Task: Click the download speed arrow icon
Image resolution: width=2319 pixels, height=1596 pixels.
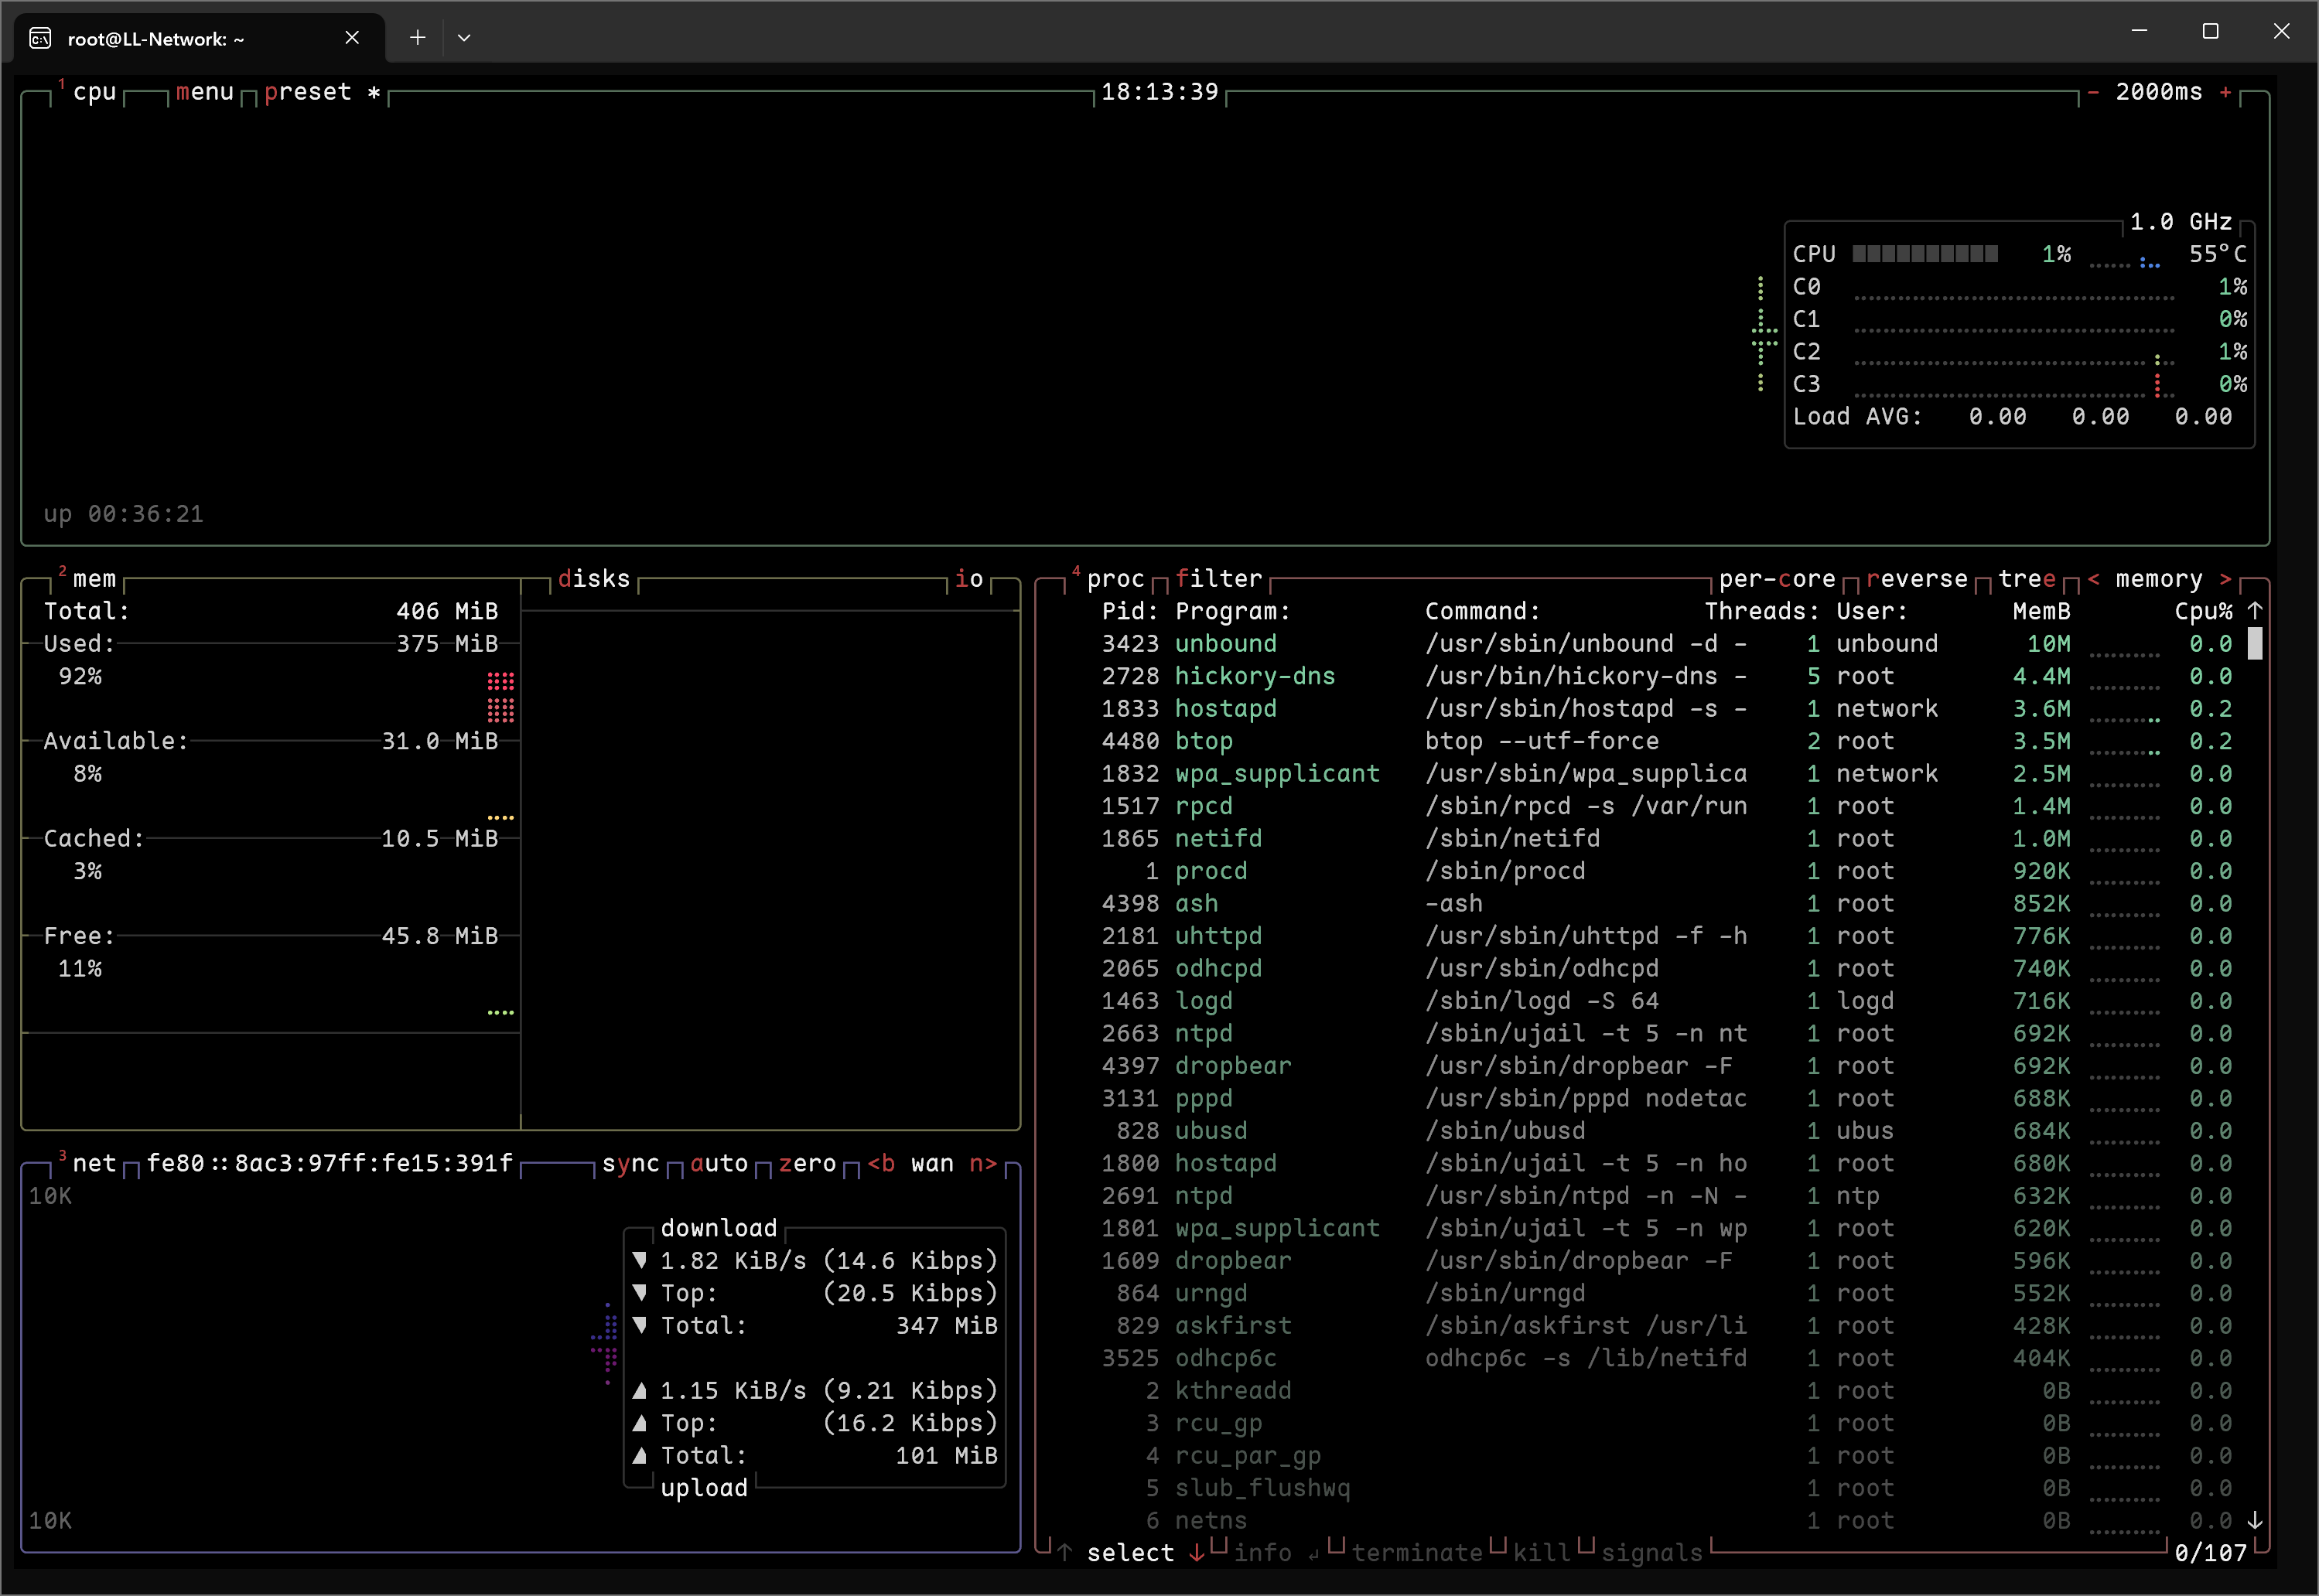Action: coord(640,1261)
